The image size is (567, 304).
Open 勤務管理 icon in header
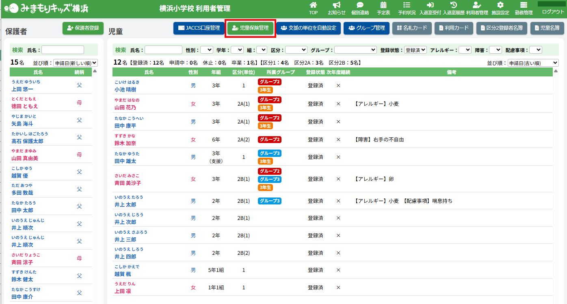pos(524,5)
